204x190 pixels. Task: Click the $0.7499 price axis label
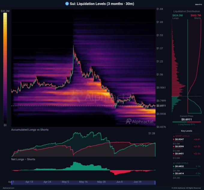(161, 101)
